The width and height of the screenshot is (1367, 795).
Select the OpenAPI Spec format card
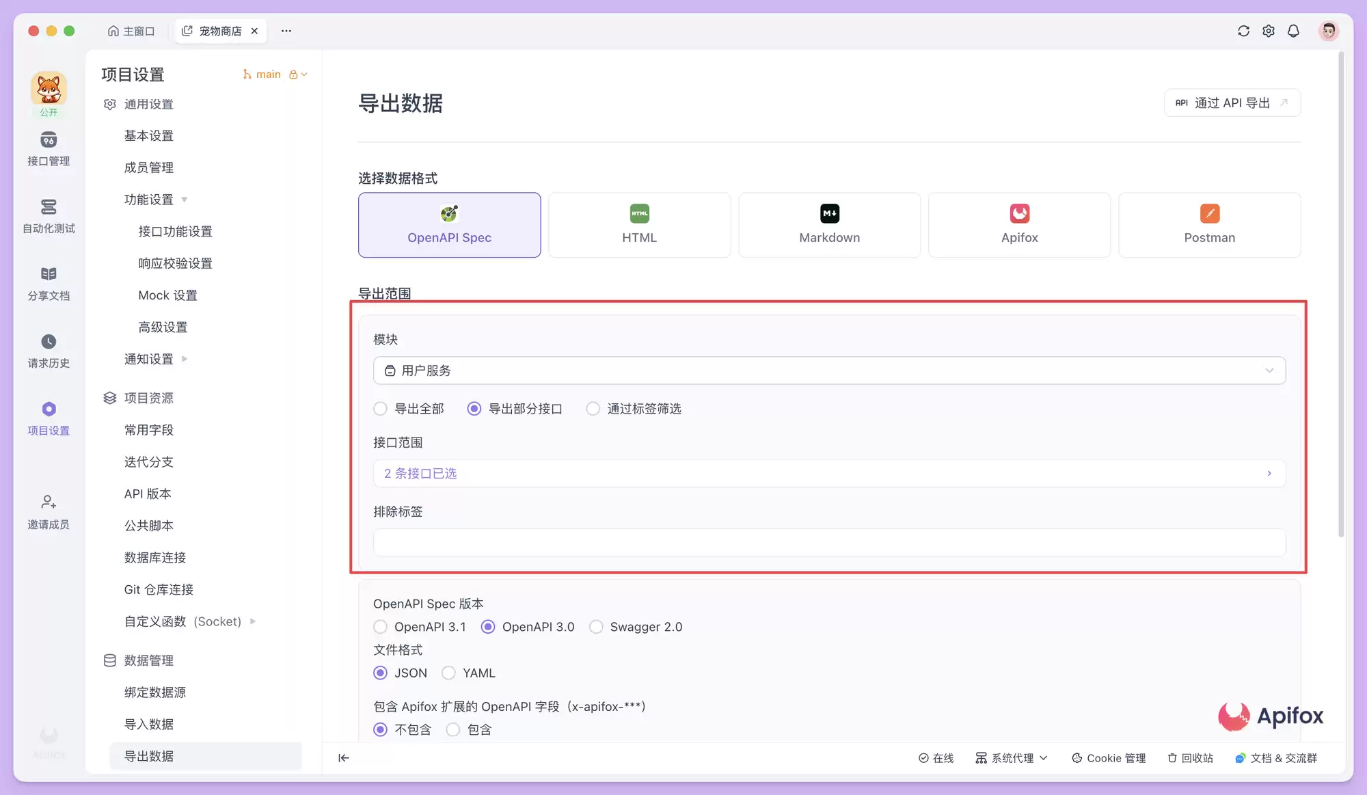tap(449, 225)
